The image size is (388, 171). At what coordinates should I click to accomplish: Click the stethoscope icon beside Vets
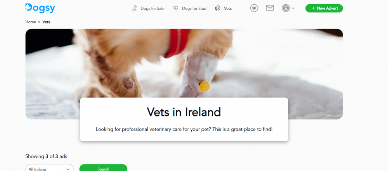click(x=218, y=9)
